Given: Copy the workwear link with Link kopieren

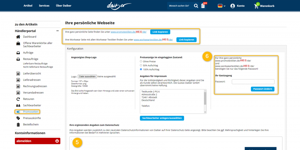Looking at the screenshot, I should click(186, 40).
